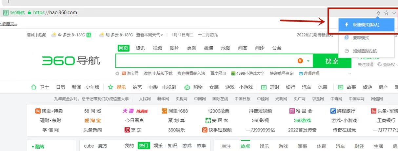Click the green lock security icon
The height and width of the screenshot is (151, 398).
coord(30,13)
